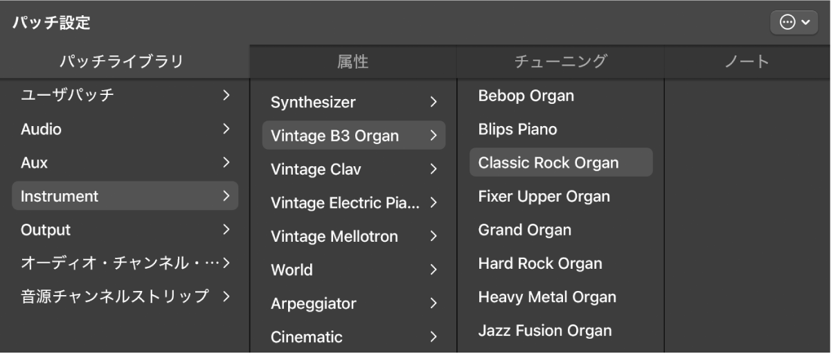Choose the Bebop Organ patch
This screenshot has width=831, height=354.
click(x=526, y=96)
